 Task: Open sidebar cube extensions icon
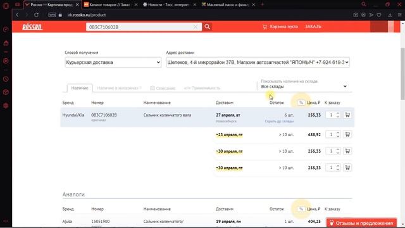point(6,92)
